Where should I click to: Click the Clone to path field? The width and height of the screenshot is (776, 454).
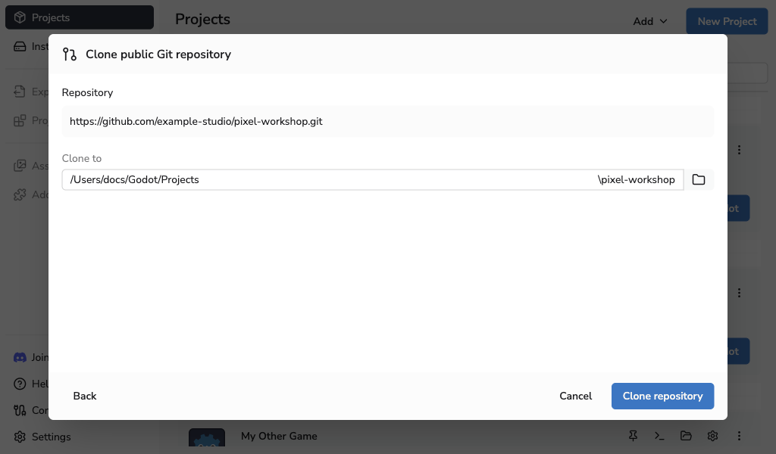click(373, 180)
